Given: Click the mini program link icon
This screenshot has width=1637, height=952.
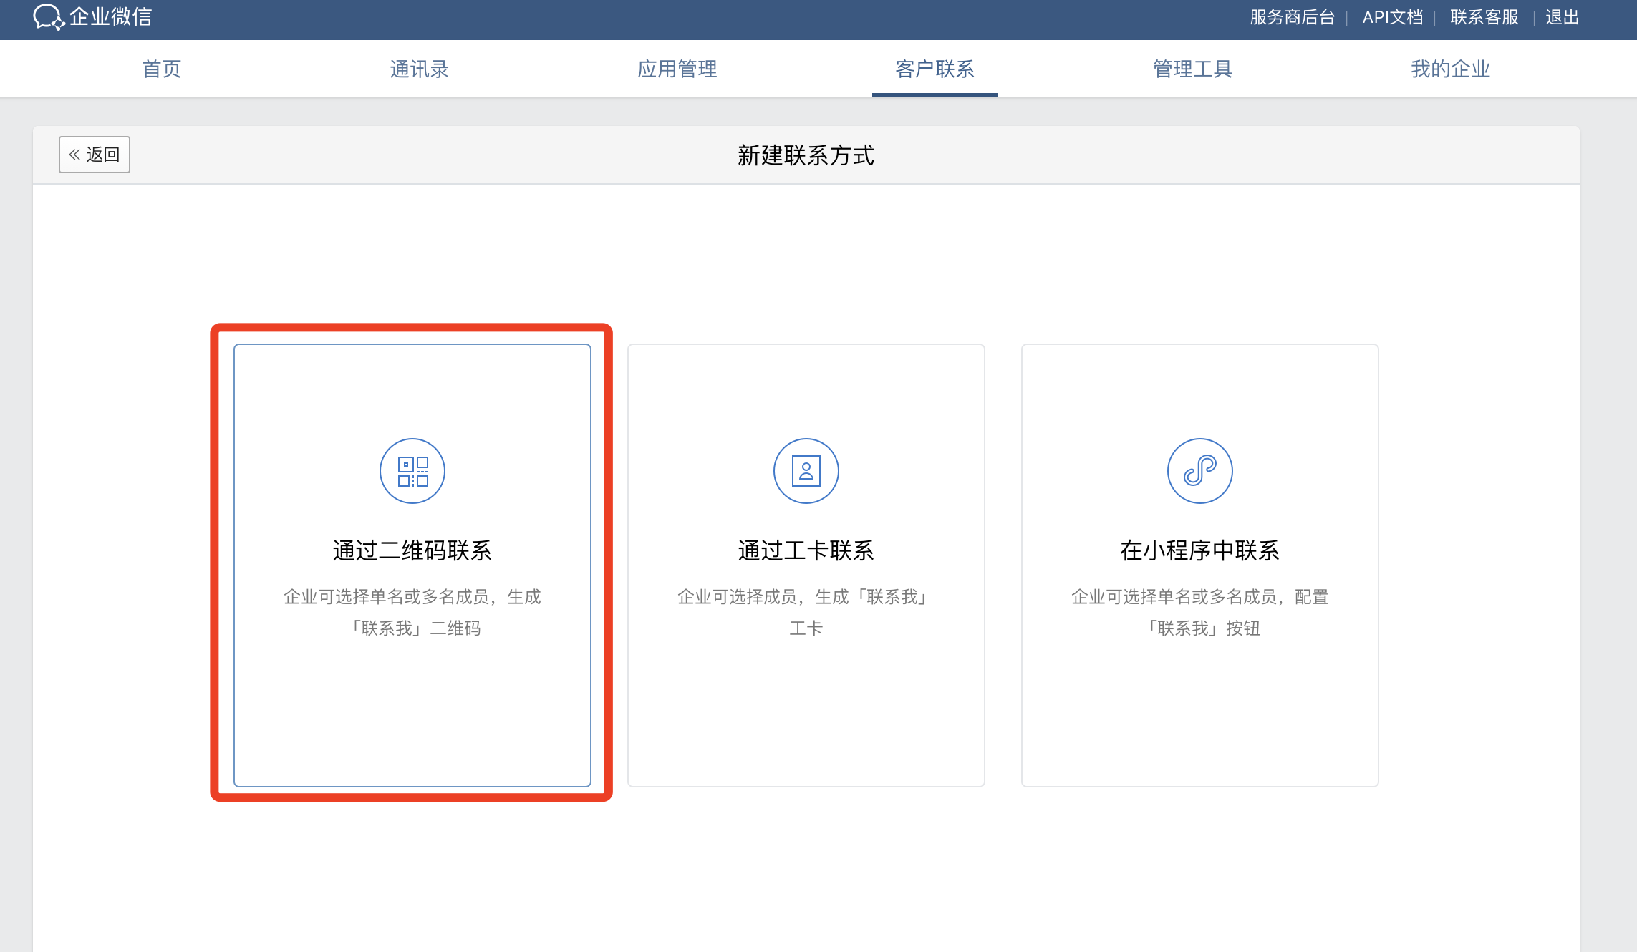Looking at the screenshot, I should (x=1200, y=471).
